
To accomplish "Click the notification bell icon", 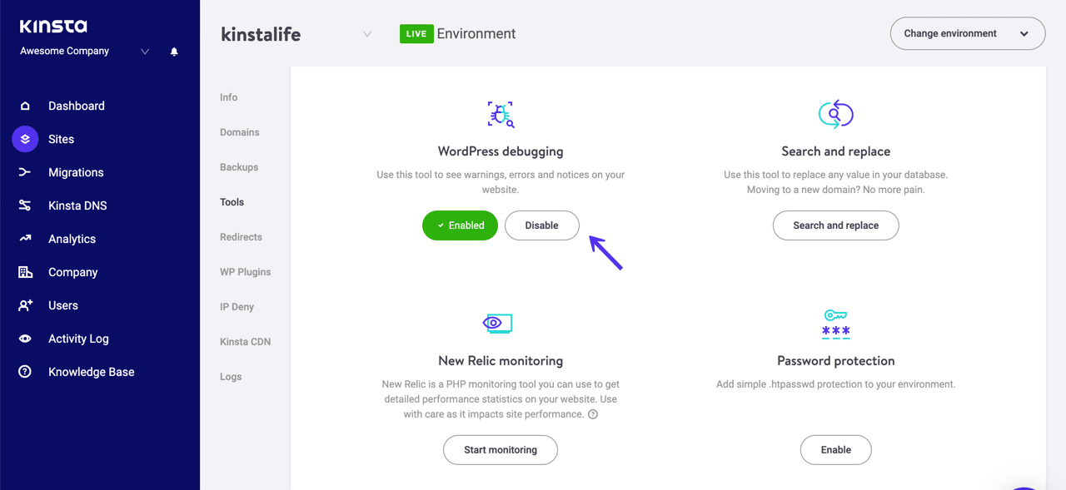I will (174, 52).
